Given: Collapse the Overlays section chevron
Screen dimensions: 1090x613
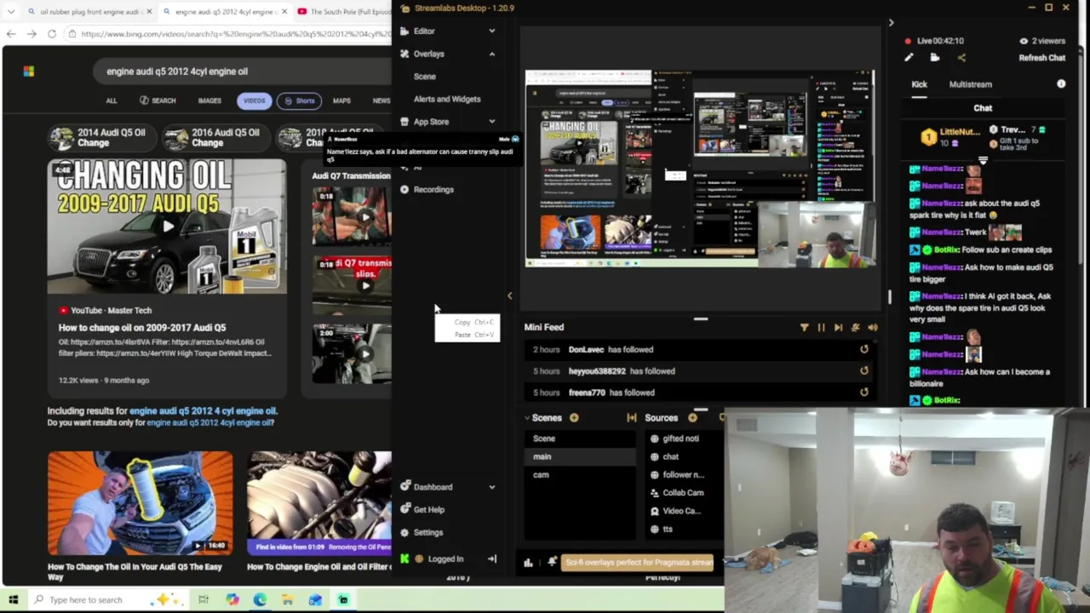Looking at the screenshot, I should click(x=491, y=54).
